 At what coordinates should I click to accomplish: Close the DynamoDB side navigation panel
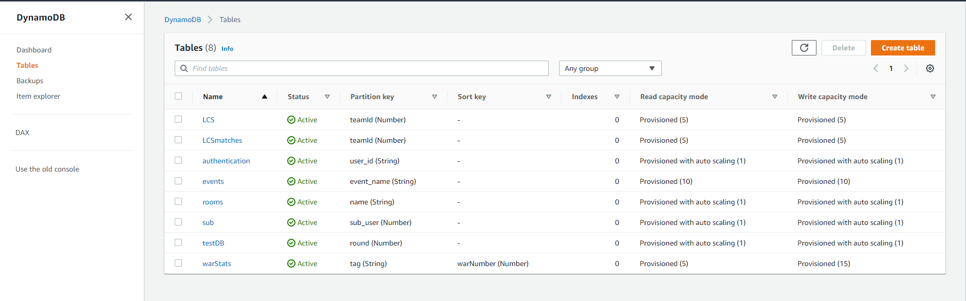tap(128, 17)
